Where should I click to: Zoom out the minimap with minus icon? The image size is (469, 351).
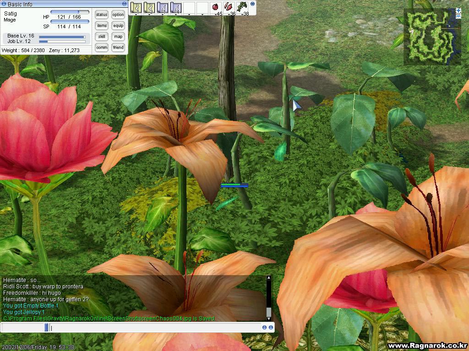tap(458, 16)
